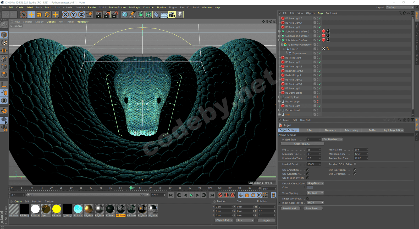419x229 pixels.
Task: Add a Light object via bulb icon
Action: (180, 15)
